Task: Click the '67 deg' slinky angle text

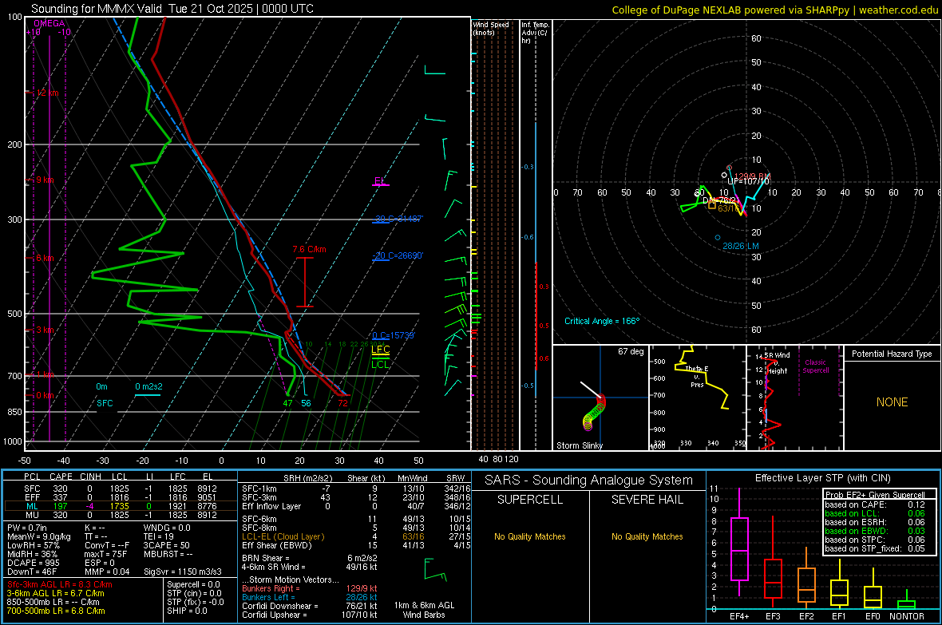Action: pyautogui.click(x=631, y=351)
